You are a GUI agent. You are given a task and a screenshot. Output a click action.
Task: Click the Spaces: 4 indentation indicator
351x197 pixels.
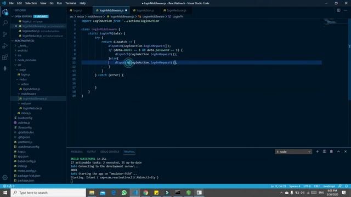coord(295,186)
